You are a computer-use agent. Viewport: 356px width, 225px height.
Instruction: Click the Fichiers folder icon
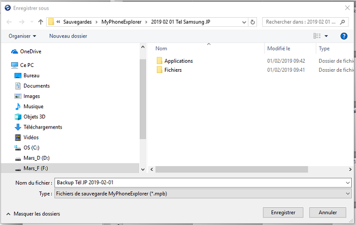160,70
